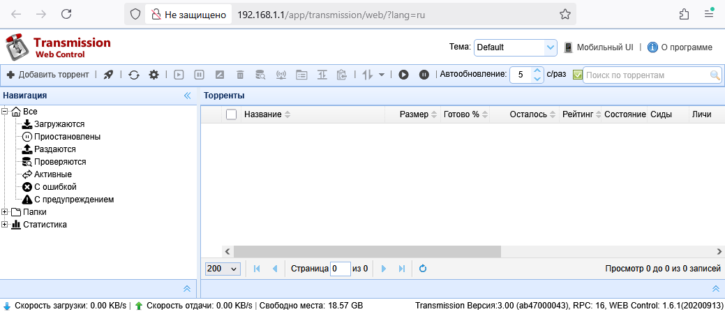Select Загружаются in the navigation tree
This screenshot has width=725, height=314.
click(x=59, y=124)
